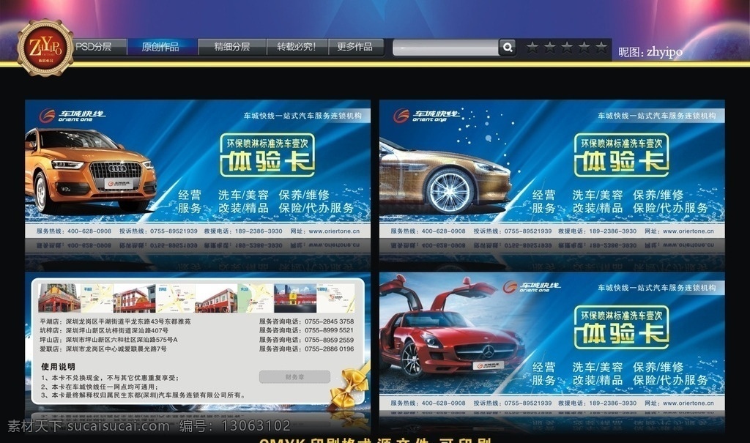Rate with the first star
The height and width of the screenshot is (443, 750).
click(532, 47)
